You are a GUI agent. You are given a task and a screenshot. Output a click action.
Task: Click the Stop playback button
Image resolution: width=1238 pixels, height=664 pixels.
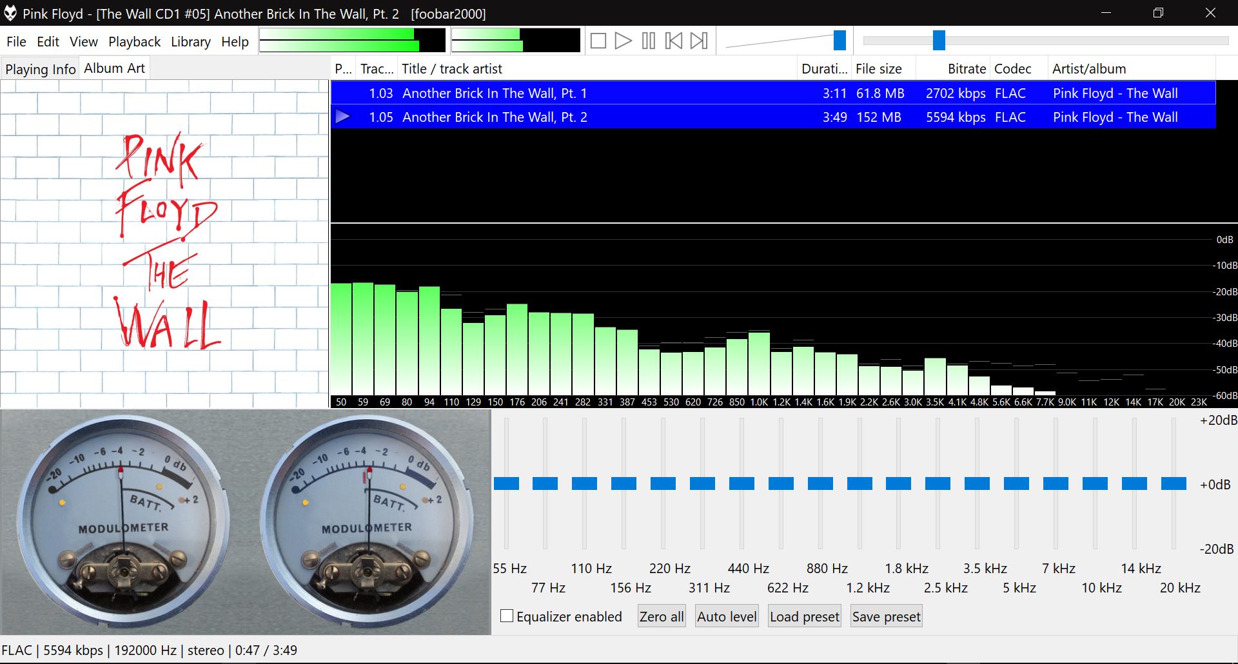click(598, 41)
